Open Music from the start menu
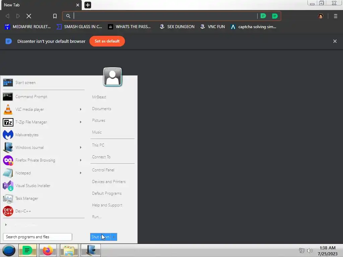 click(97, 132)
